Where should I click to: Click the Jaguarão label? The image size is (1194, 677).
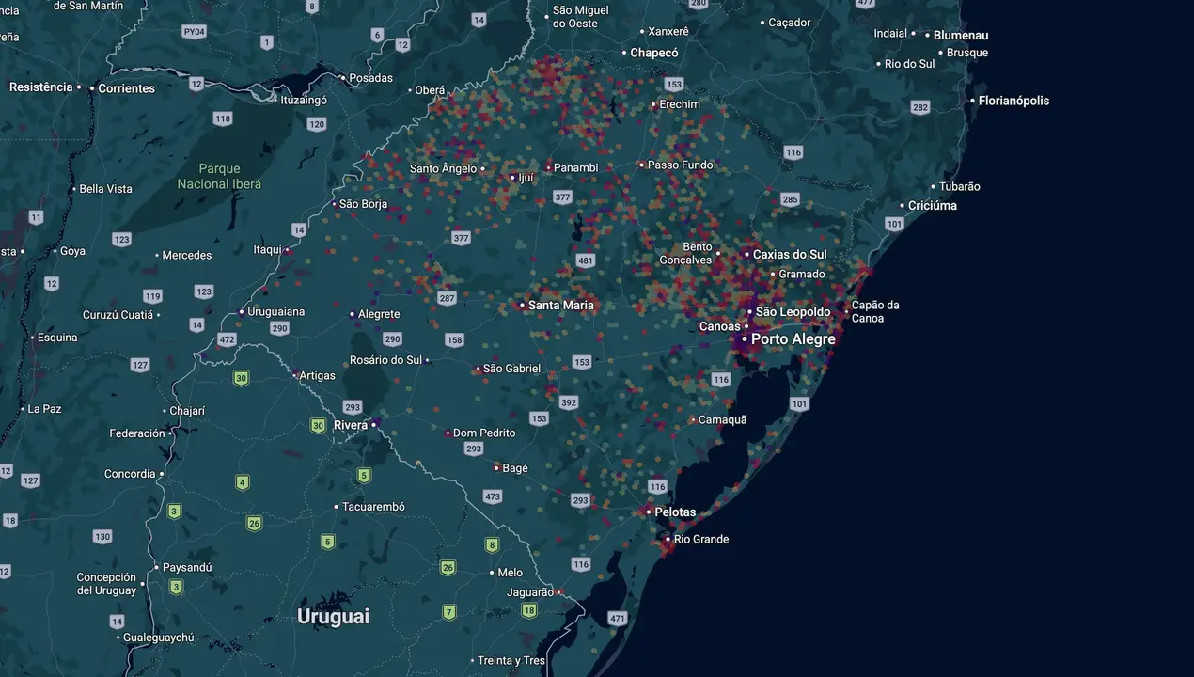tap(530, 592)
